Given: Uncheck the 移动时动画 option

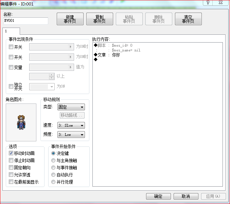Looking at the screenshot, I should (x=11, y=153).
